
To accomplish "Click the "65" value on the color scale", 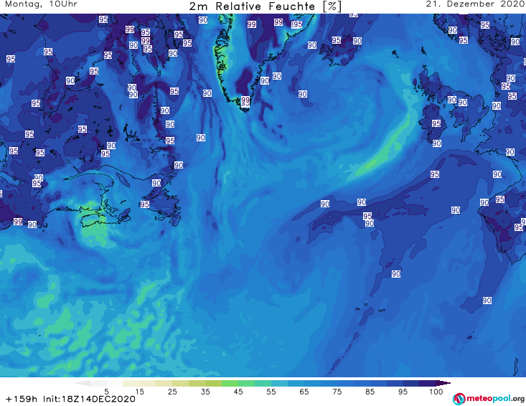I will 304,392.
